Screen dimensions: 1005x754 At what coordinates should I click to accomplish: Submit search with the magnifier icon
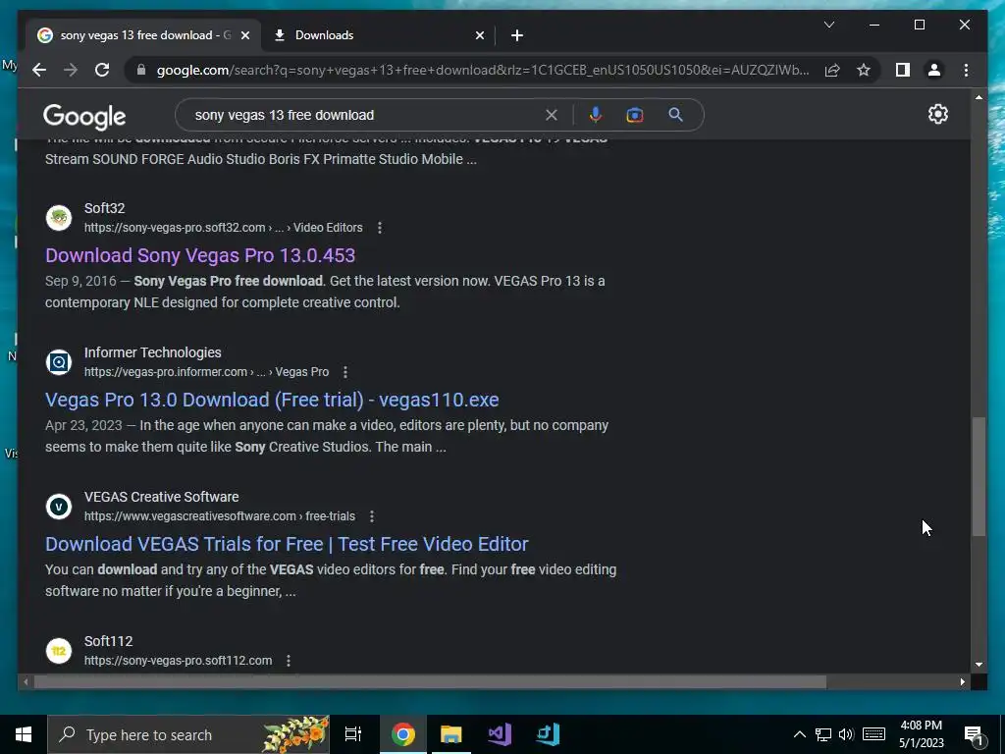click(675, 115)
